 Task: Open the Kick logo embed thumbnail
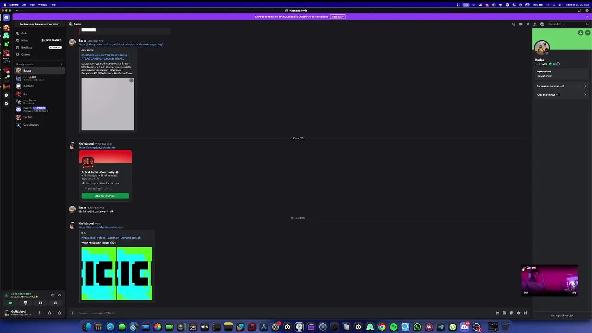click(x=117, y=274)
